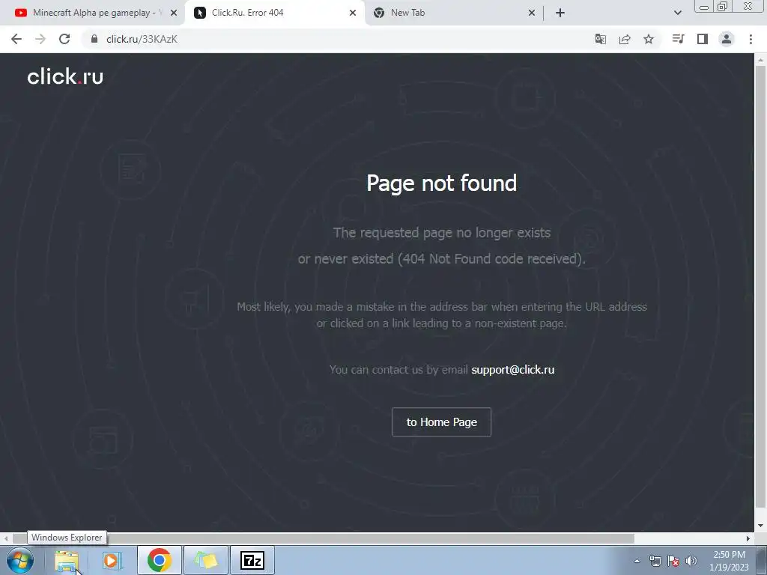
Task: Open the Chrome three-dot menu
Action: coord(751,39)
